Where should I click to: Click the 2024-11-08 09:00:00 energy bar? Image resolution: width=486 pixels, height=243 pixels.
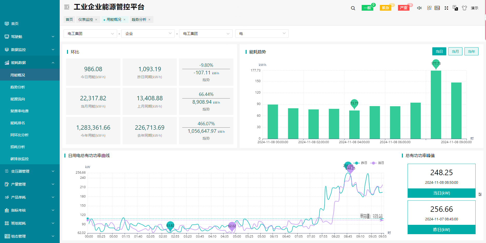pos(456,111)
